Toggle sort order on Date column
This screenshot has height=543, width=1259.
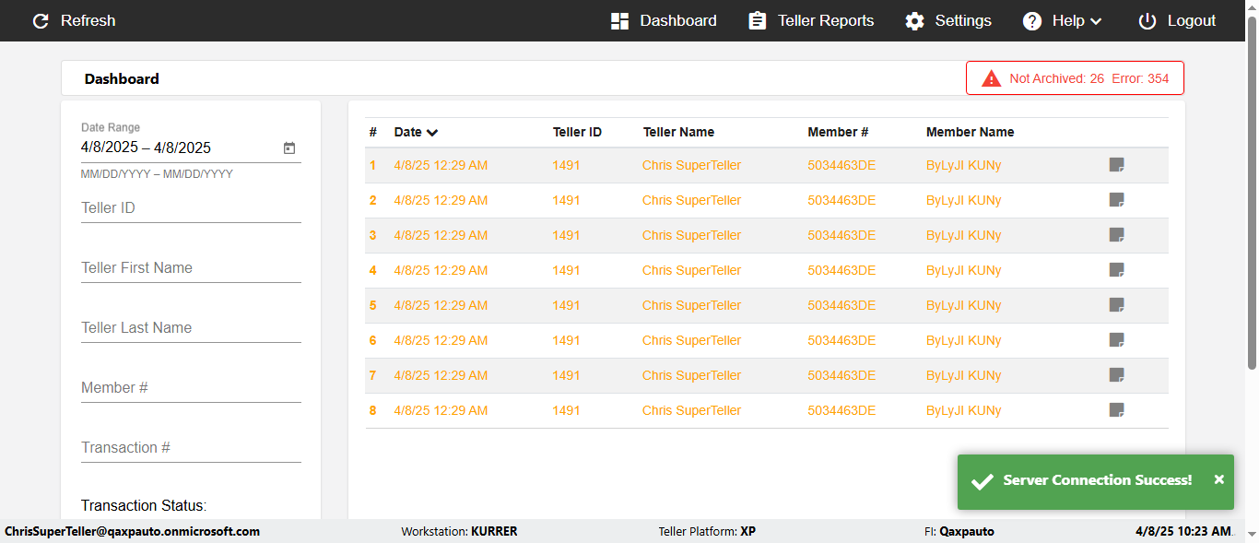(x=416, y=132)
